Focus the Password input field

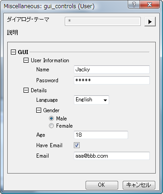click(112, 80)
